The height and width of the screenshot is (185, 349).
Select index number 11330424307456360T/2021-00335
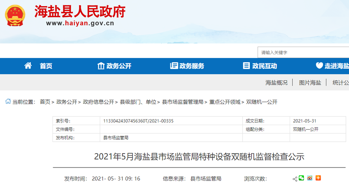[138, 121]
